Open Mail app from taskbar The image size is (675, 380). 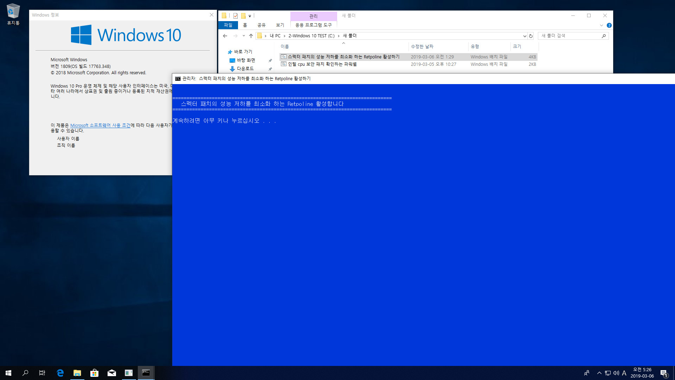(111, 373)
